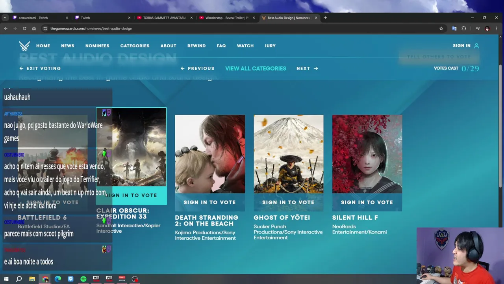Close the eemurakami Twitch tab
This screenshot has width=504, height=284.
67,18
